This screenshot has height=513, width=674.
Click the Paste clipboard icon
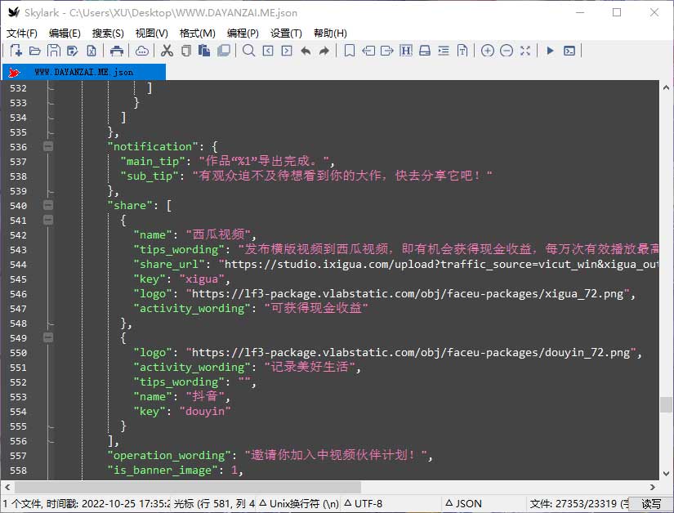coord(204,51)
